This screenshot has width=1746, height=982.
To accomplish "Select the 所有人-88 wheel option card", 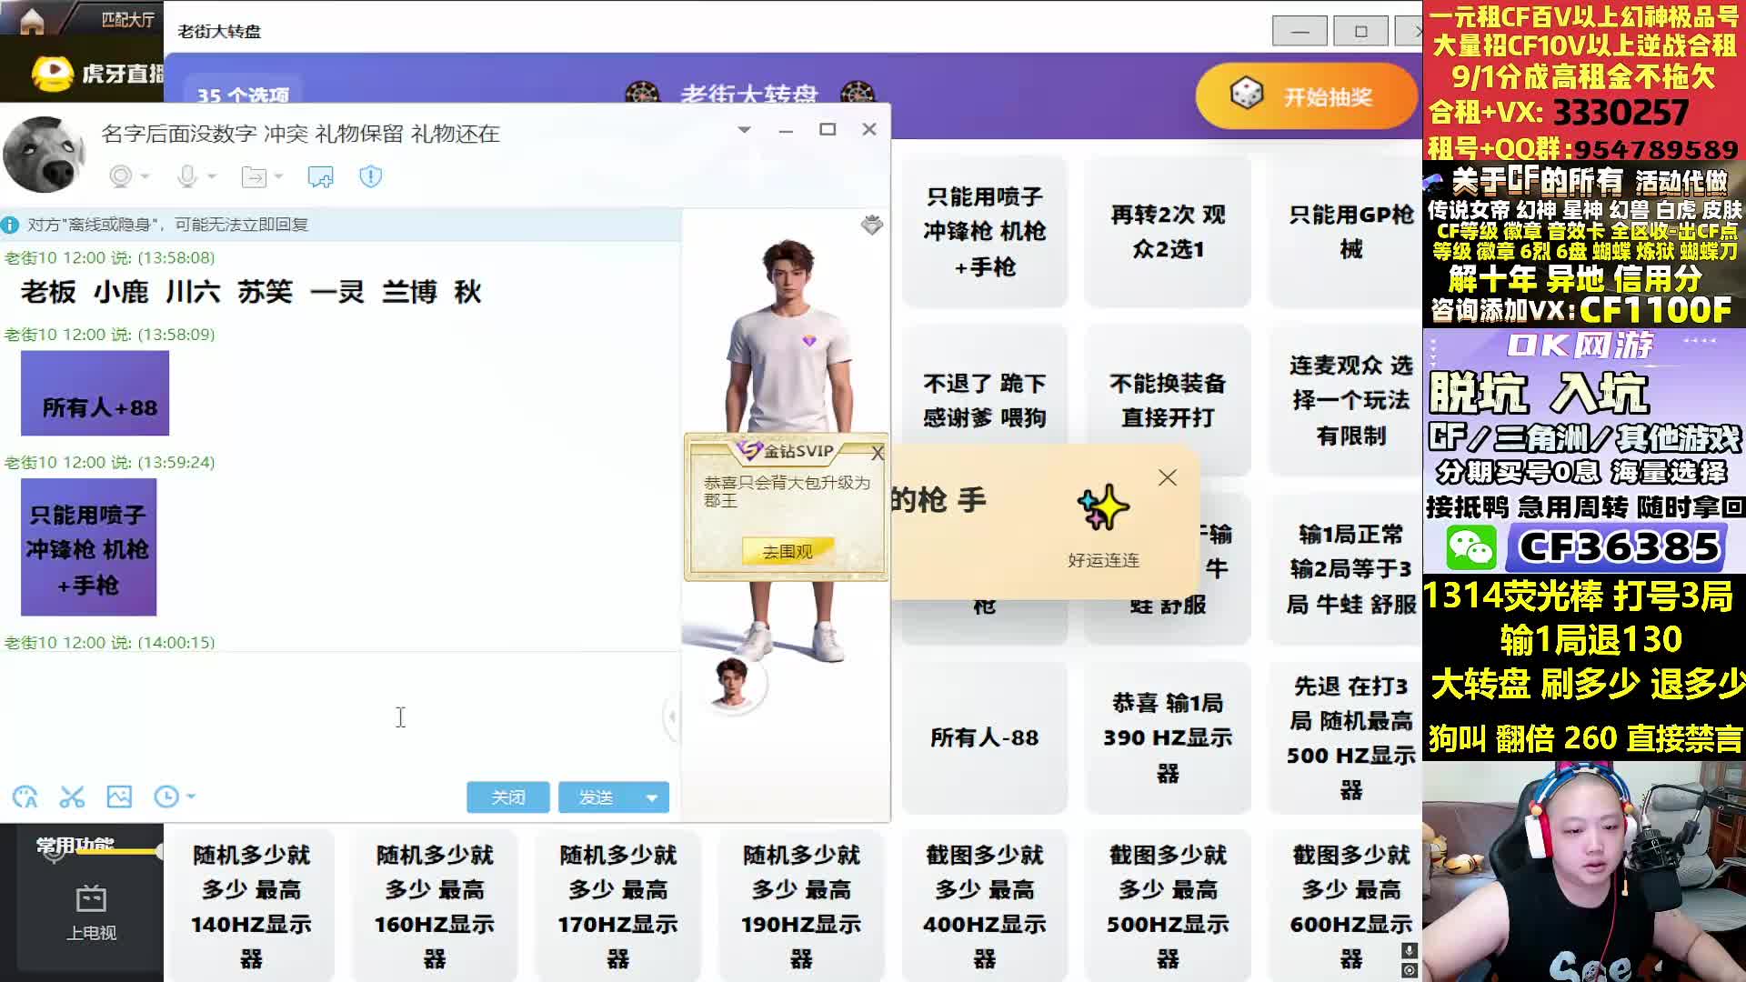I will click(984, 737).
